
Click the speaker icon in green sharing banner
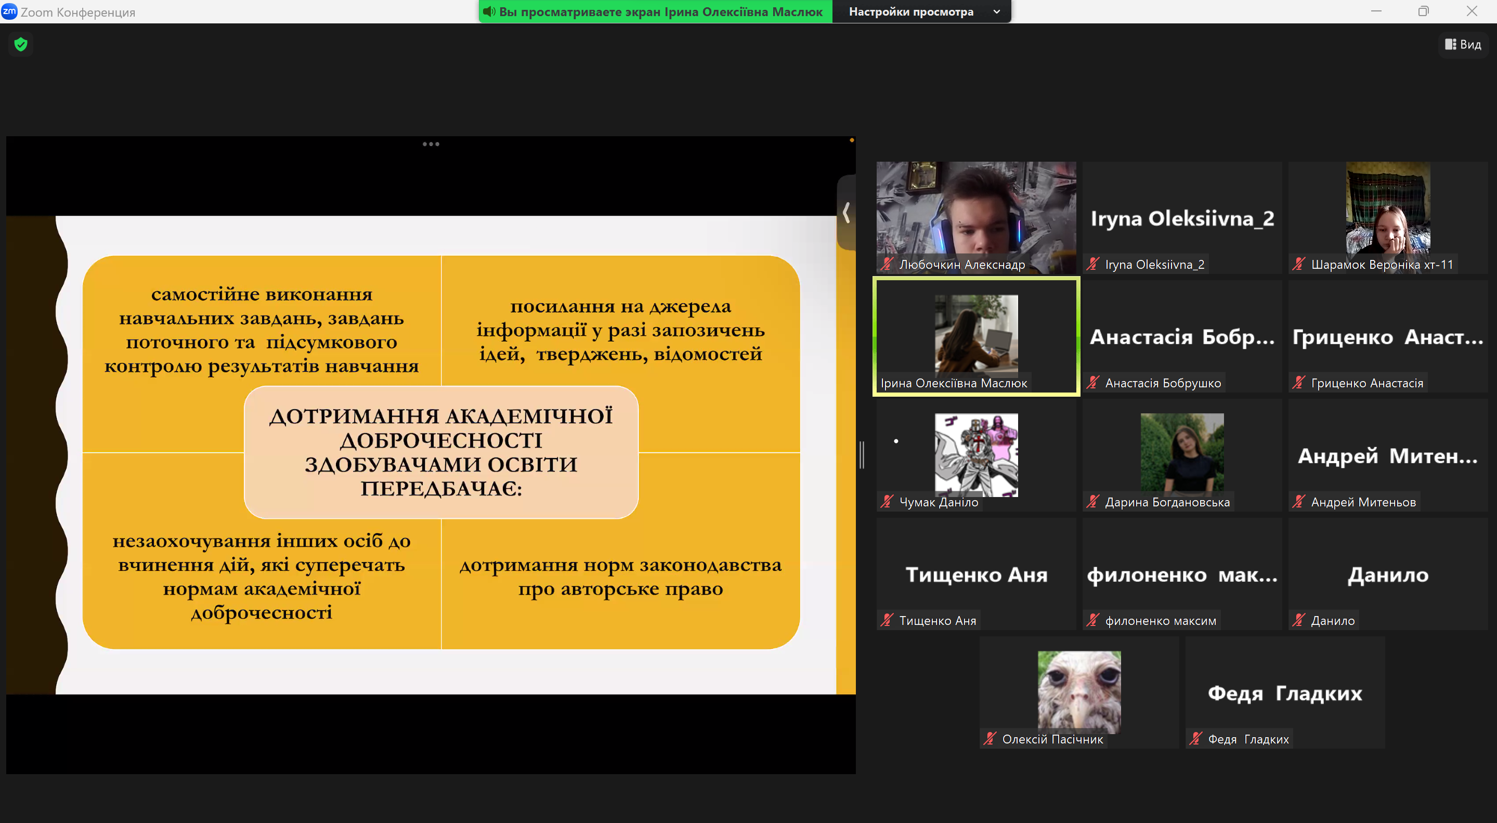pyautogui.click(x=489, y=11)
